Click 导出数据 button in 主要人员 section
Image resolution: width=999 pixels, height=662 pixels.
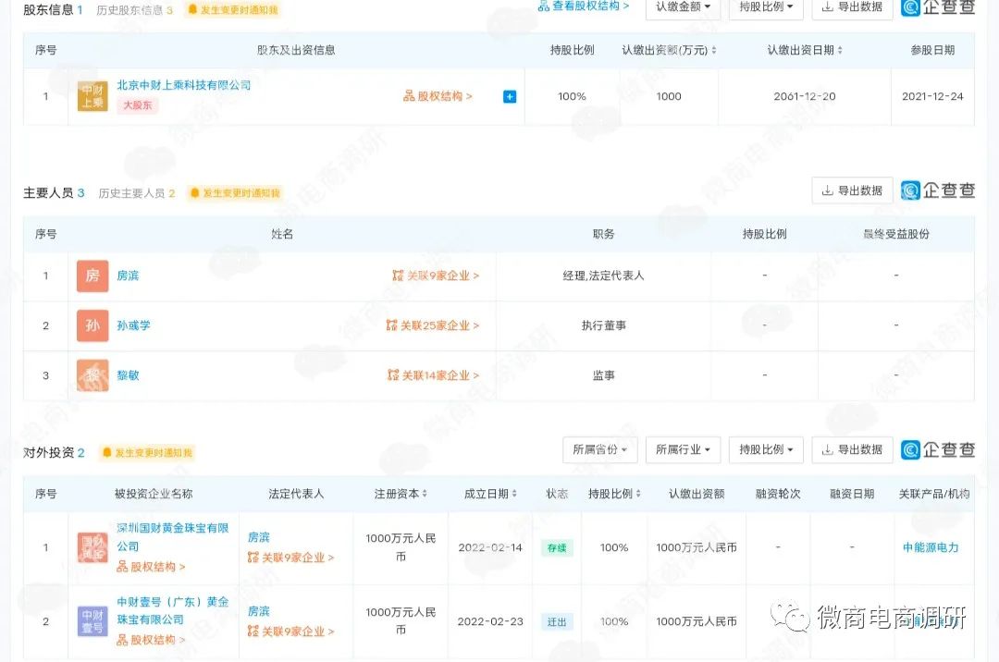click(852, 191)
